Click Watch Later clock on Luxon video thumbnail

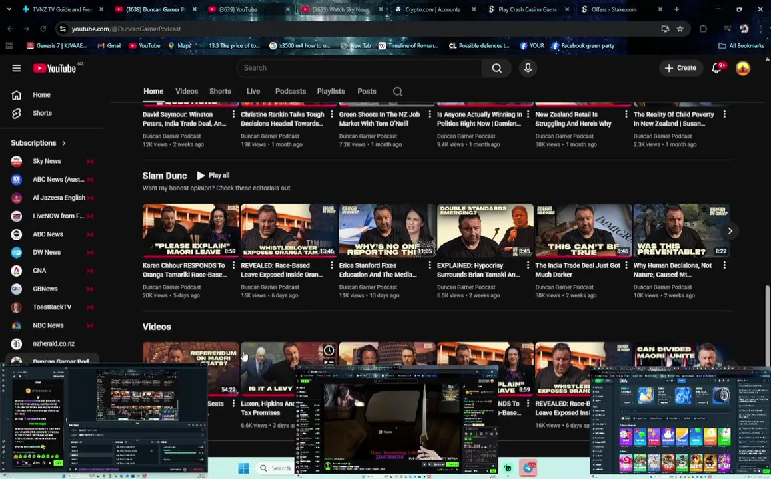tap(329, 351)
